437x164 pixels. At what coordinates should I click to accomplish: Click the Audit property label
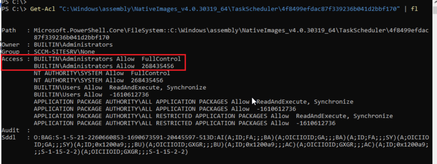point(11,130)
